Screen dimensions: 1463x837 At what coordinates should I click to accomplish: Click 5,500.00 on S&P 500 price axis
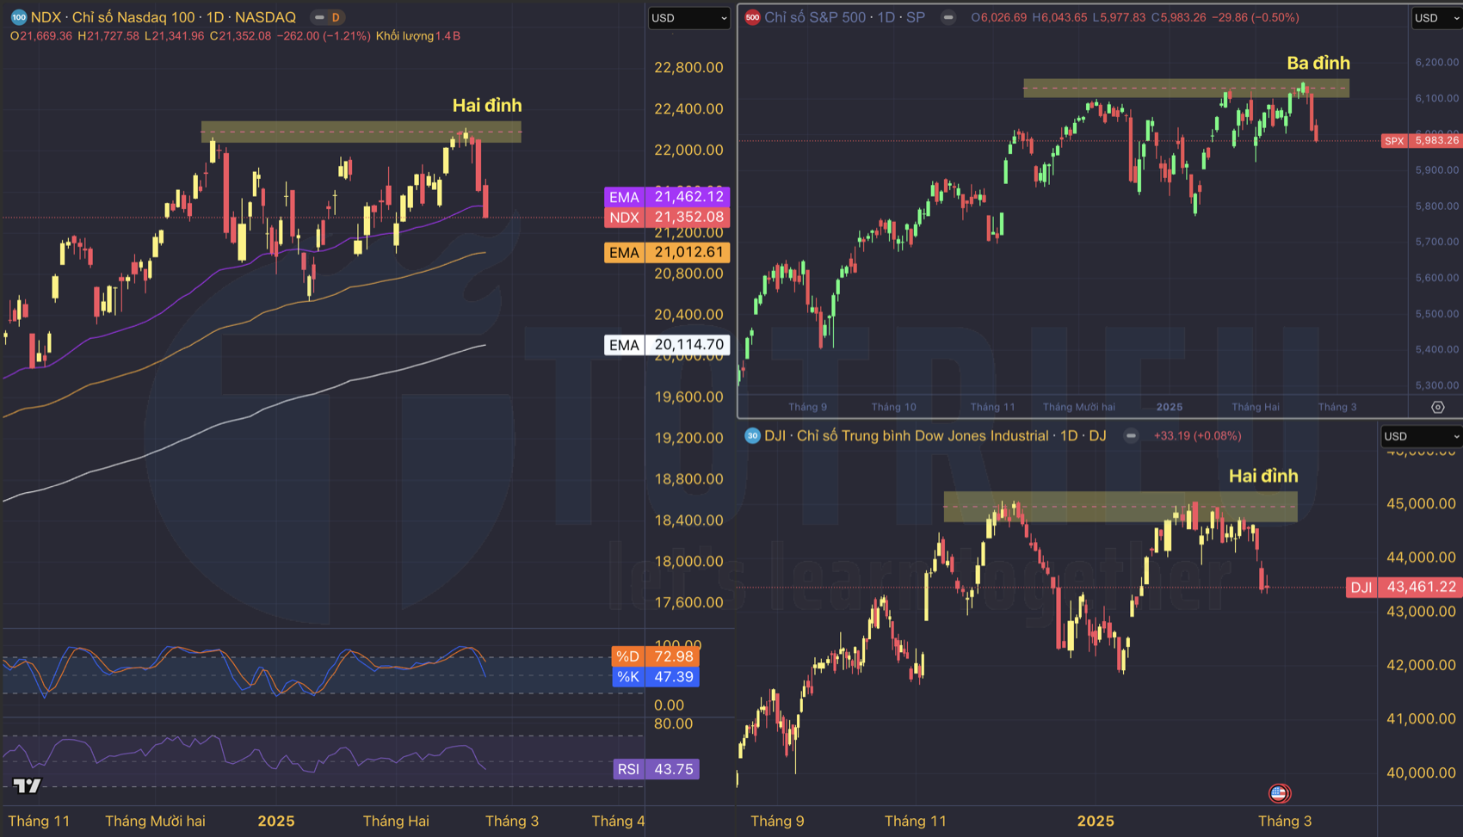(x=1437, y=314)
